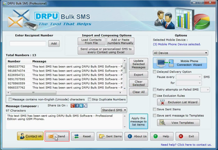
Task: Select row with number 8226954721
Action: [65, 75]
